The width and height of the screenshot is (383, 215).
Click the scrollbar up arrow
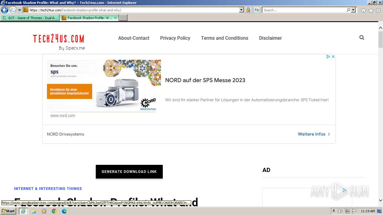click(x=380, y=28)
